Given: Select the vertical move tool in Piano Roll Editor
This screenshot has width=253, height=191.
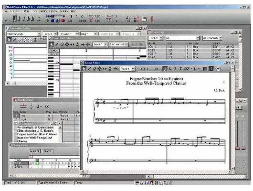Looking at the screenshot, I should pos(78,44).
